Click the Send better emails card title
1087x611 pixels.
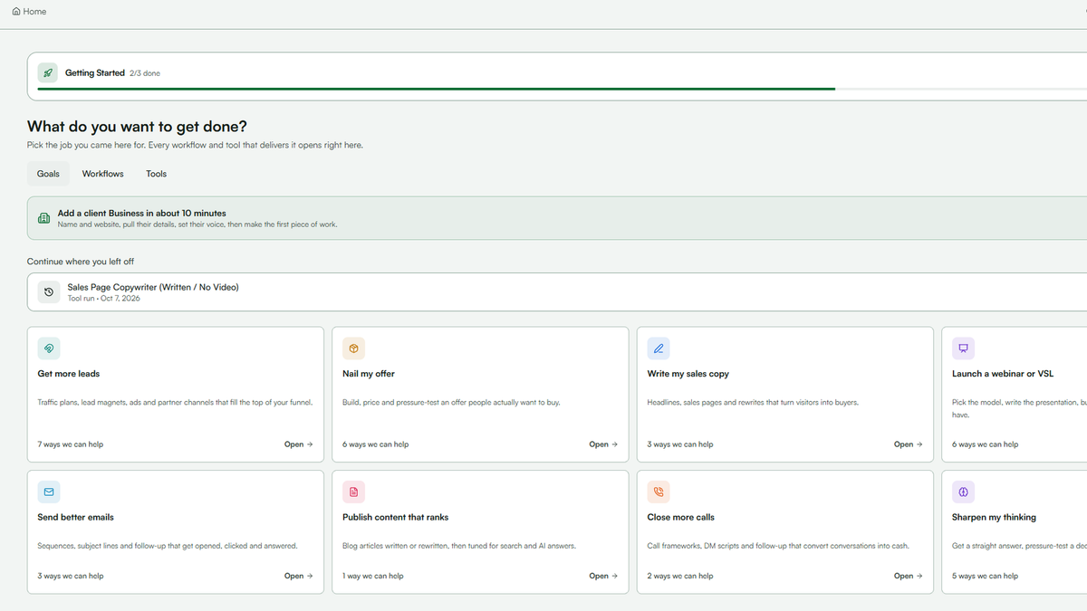pos(76,518)
